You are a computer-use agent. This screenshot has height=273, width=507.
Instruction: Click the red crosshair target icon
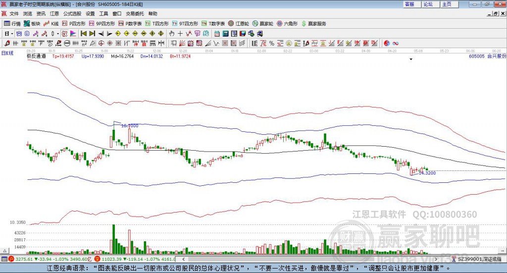pos(101,43)
